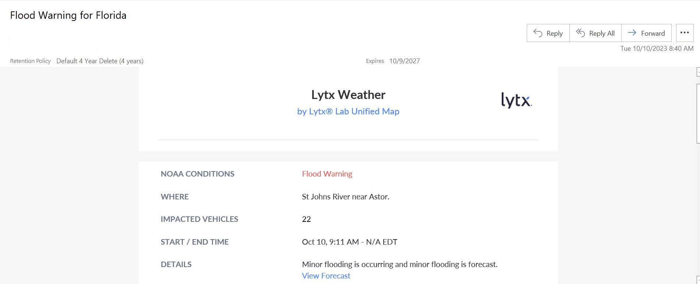Click the Reply button label

click(554, 33)
